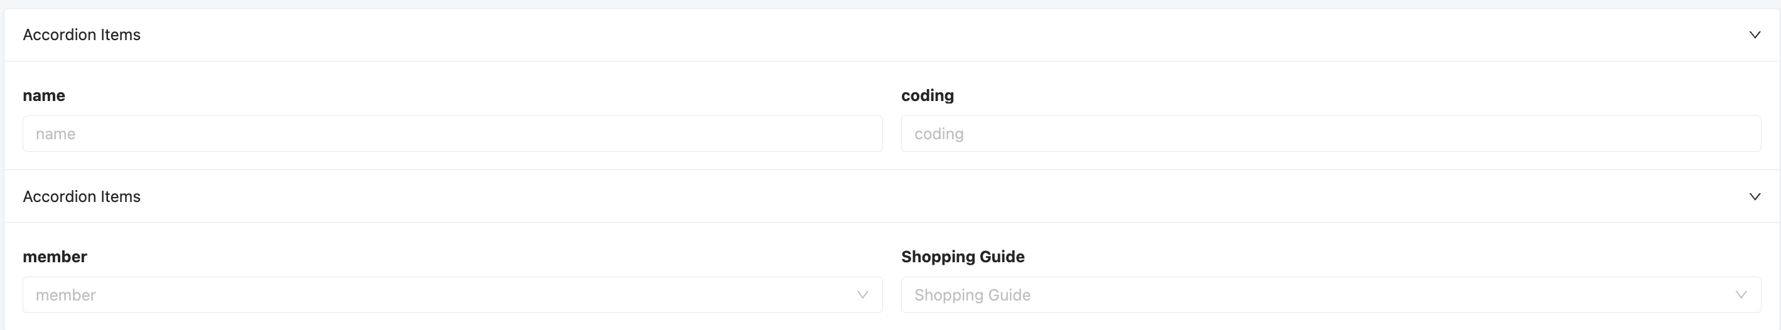Click the bold "member" field label

point(55,257)
